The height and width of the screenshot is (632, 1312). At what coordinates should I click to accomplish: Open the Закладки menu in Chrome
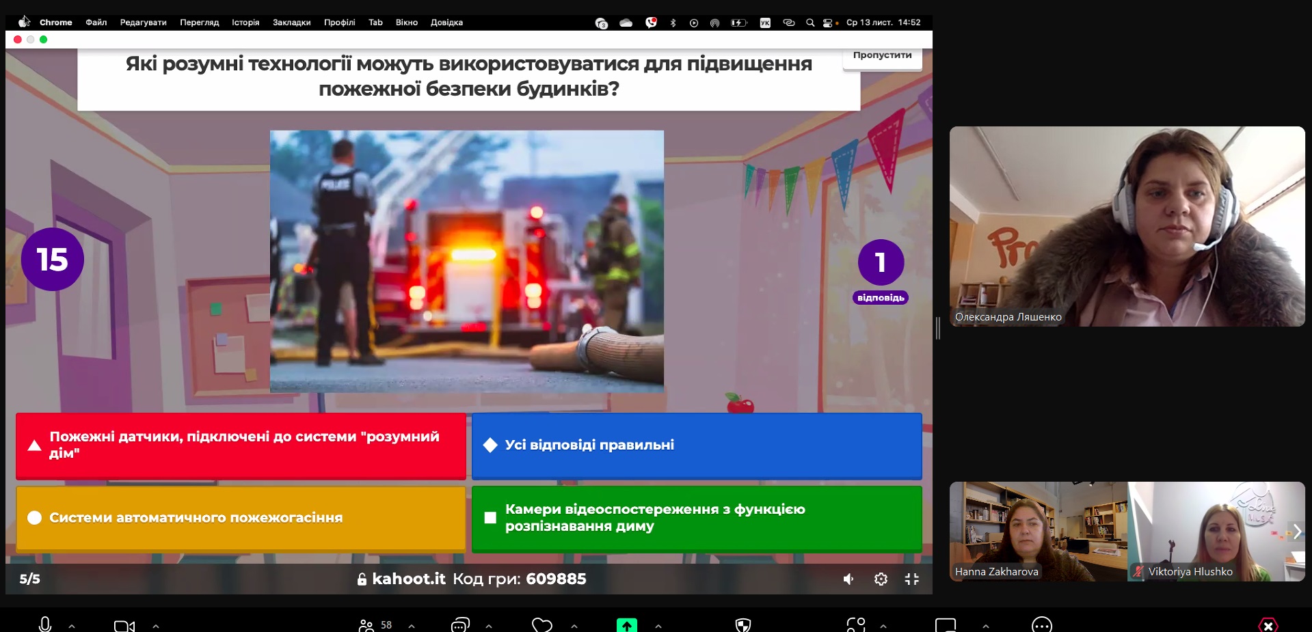(x=291, y=23)
